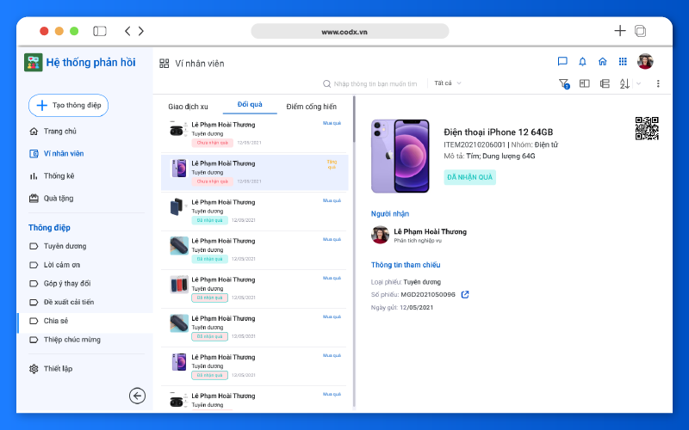
Task: Click the 'Tạo thông điệp' button
Action: tap(68, 105)
